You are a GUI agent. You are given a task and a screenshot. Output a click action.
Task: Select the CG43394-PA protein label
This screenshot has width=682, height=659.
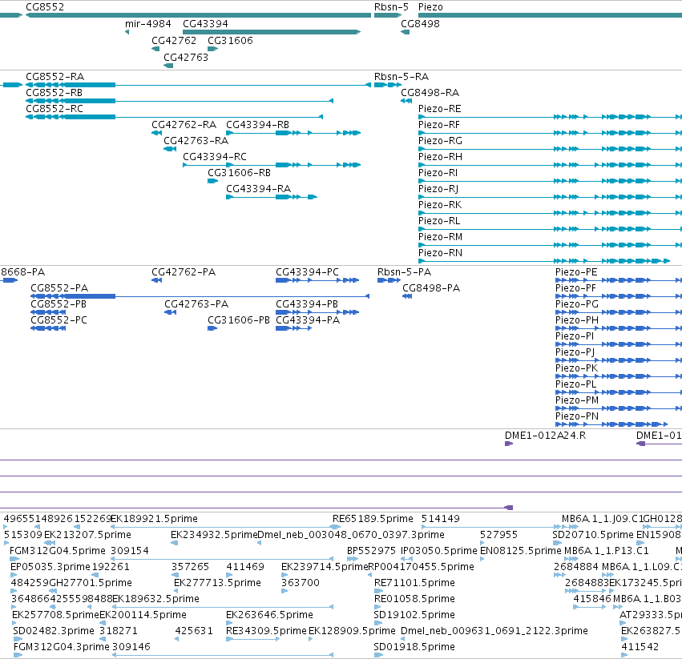308,321
